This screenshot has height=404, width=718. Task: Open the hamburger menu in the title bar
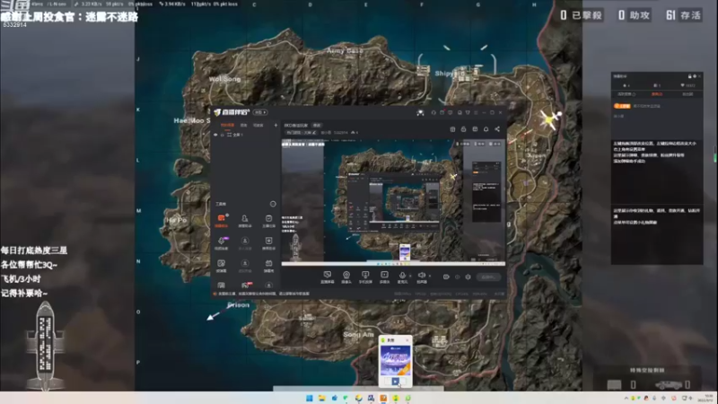[x=476, y=112]
